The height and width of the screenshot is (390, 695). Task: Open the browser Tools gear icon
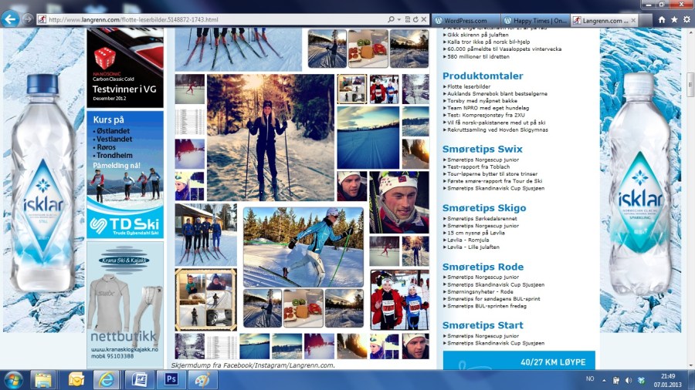coord(687,19)
